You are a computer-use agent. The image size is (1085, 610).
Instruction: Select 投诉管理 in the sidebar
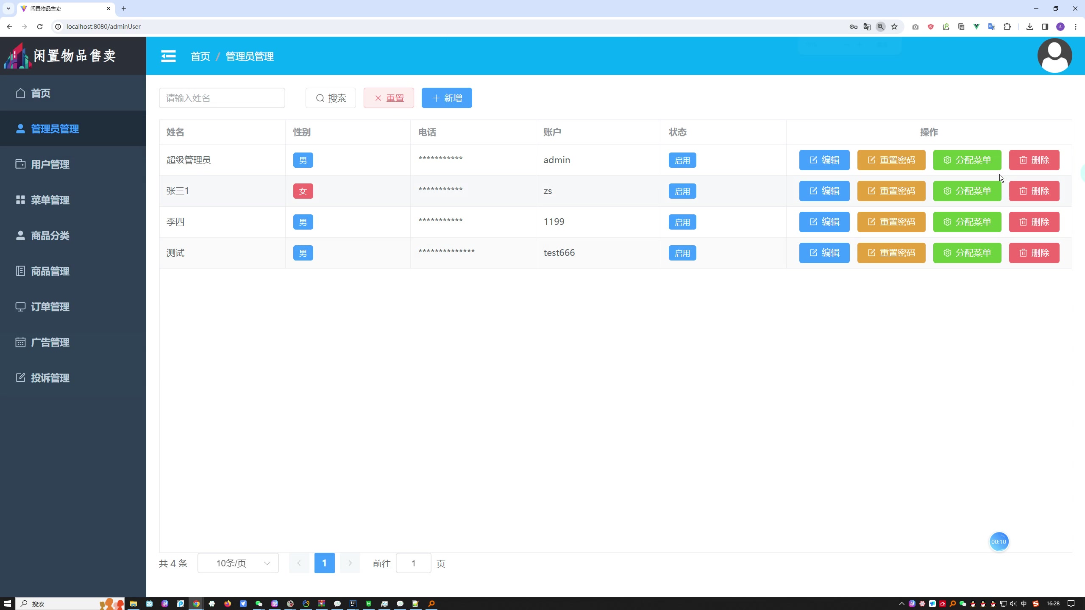(73, 378)
